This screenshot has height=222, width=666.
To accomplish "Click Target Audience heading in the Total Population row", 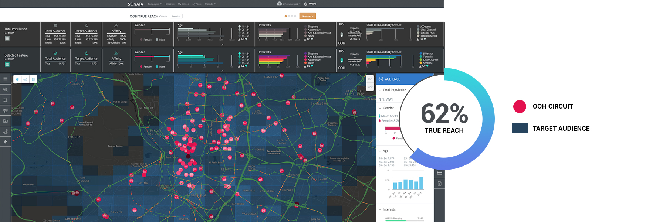I will tap(86, 31).
